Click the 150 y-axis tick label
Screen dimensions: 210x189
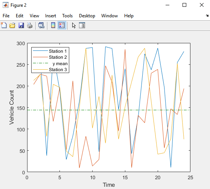coord(21,108)
